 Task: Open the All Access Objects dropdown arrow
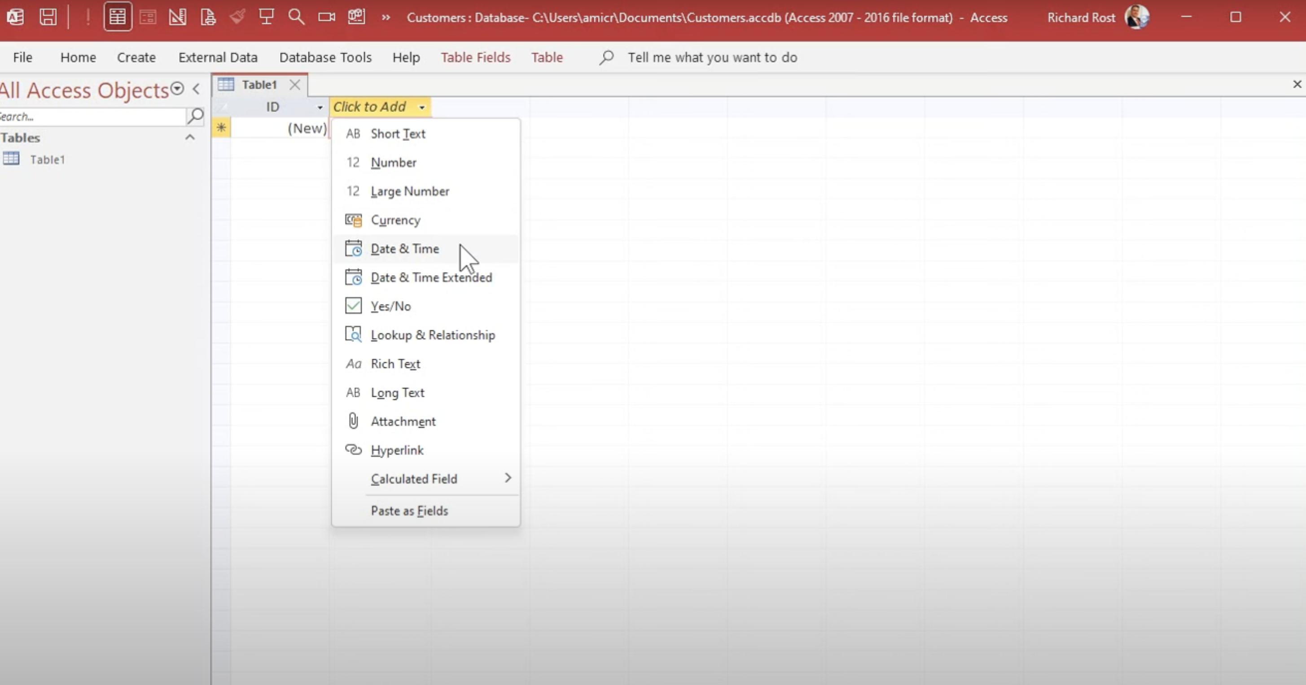tap(177, 89)
